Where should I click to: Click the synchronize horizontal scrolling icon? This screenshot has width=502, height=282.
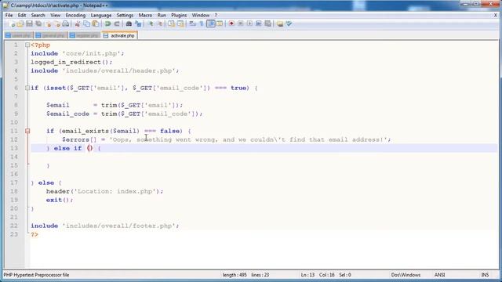pos(180,24)
